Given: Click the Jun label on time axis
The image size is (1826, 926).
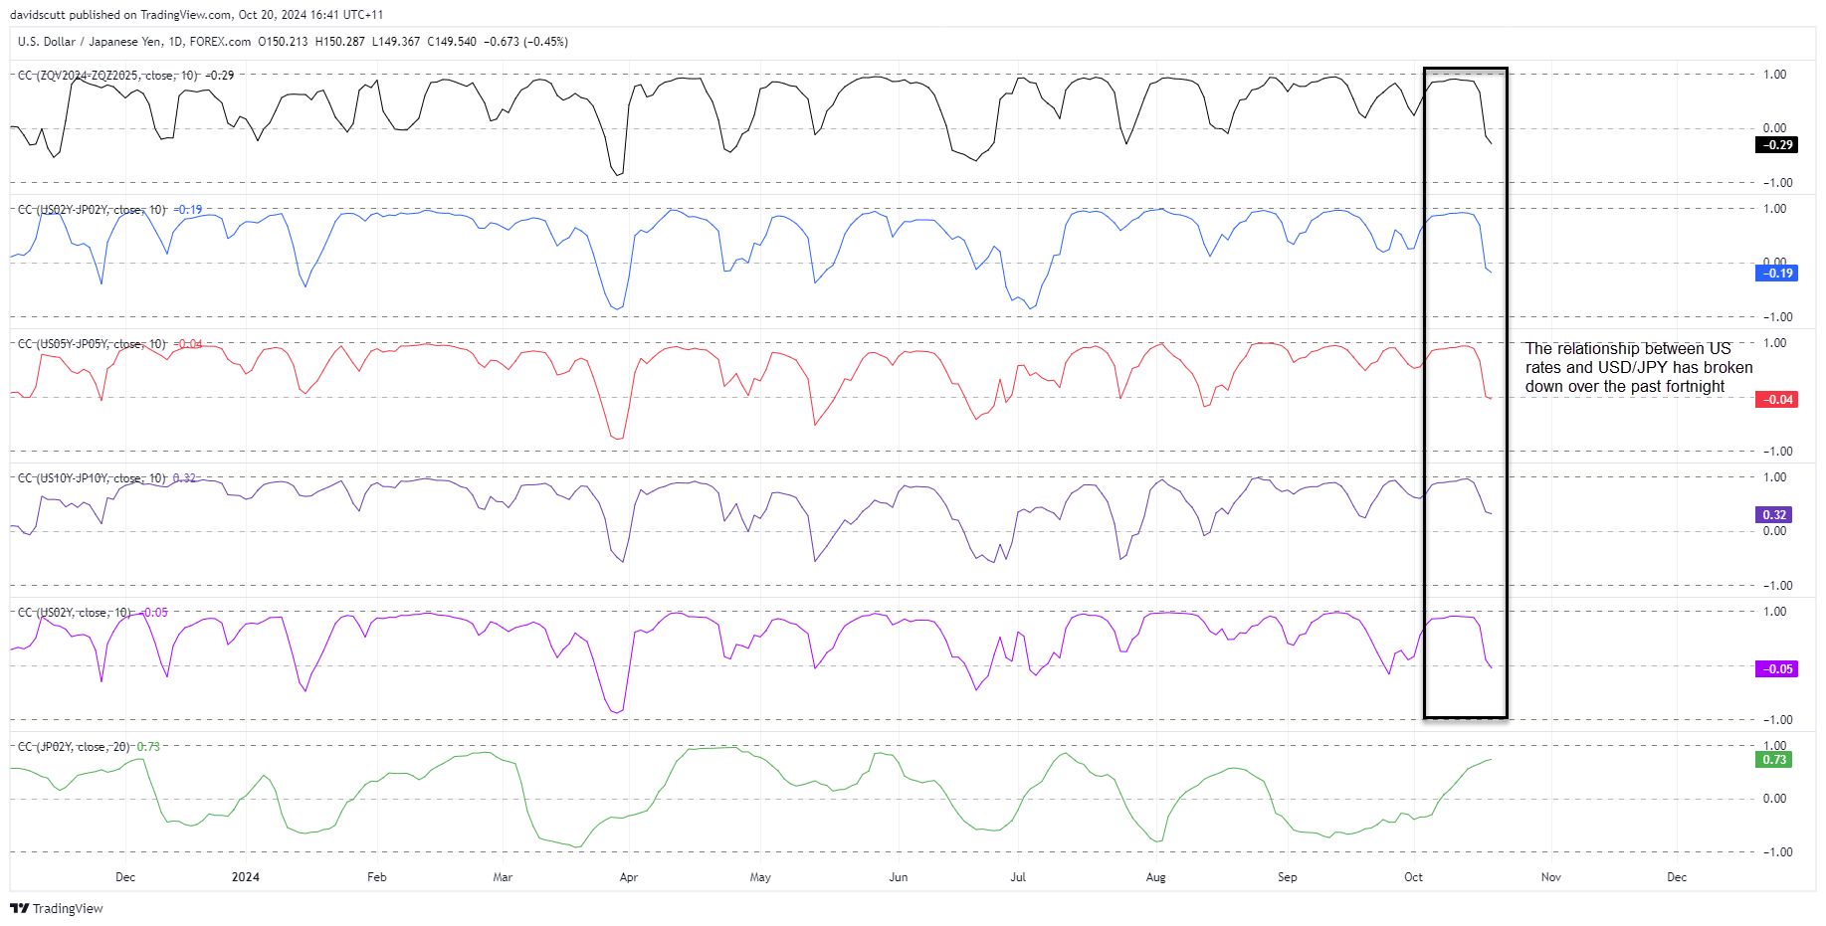Looking at the screenshot, I should tap(899, 877).
